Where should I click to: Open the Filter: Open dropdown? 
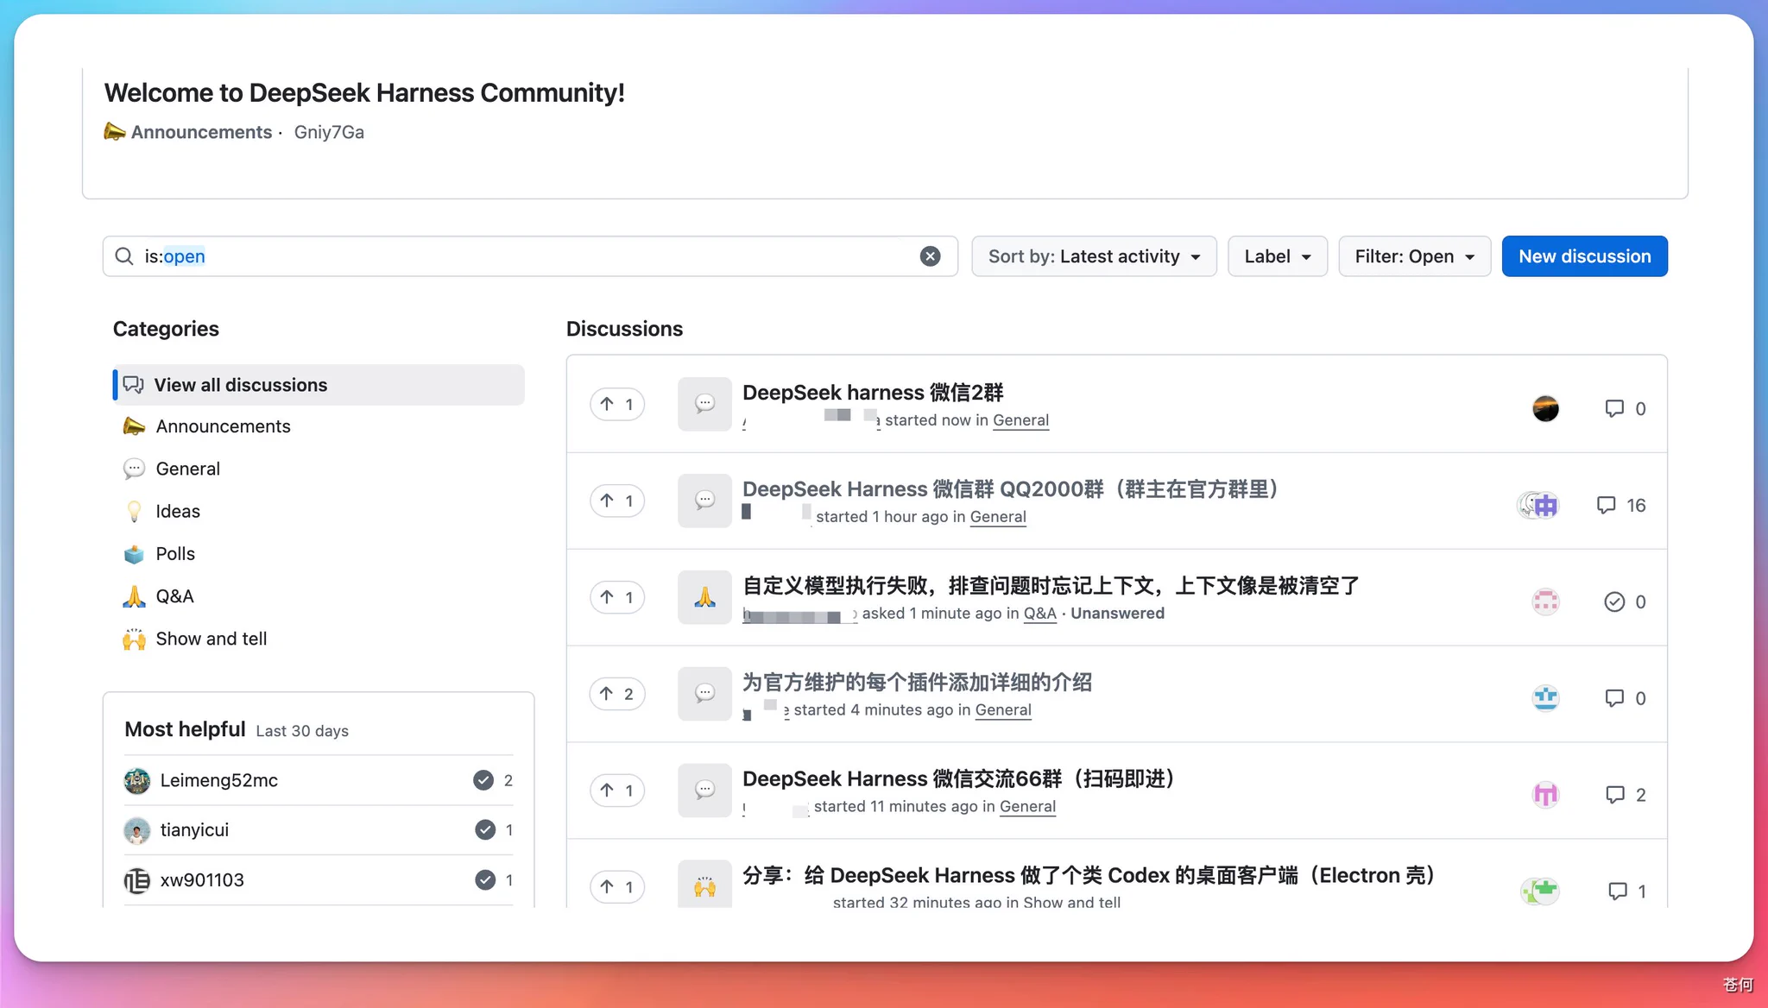tap(1414, 256)
